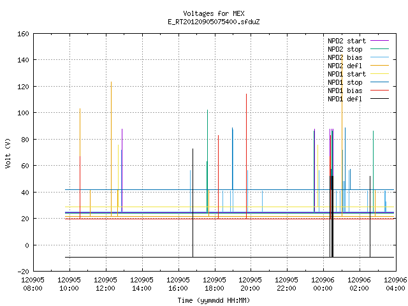
Task: Click the '120906 00:00' time tick label
Action: click(323, 284)
